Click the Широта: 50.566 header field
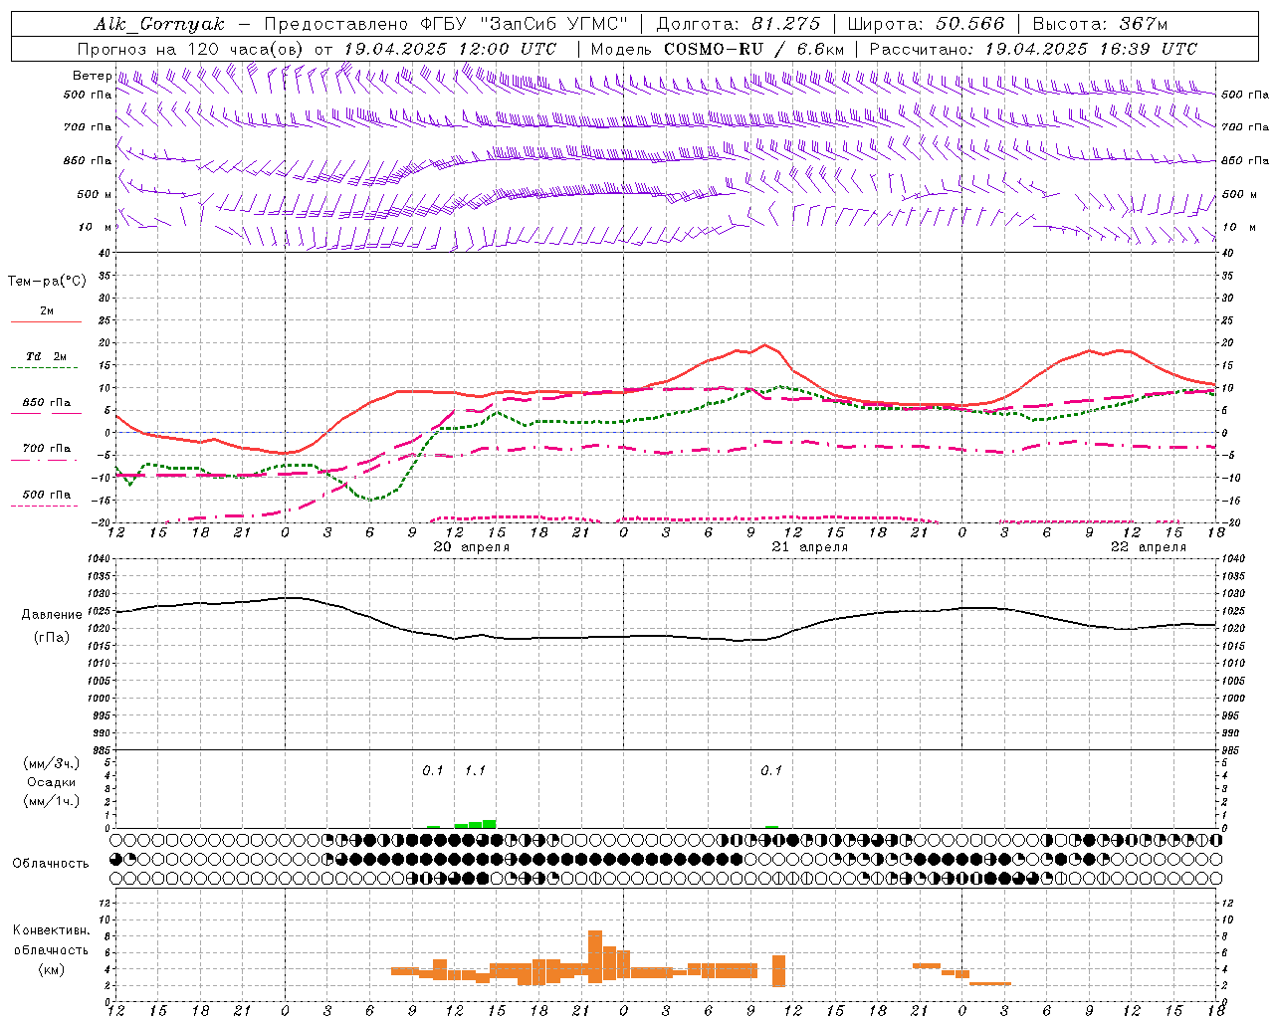This screenshot has width=1274, height=1019. tap(927, 24)
